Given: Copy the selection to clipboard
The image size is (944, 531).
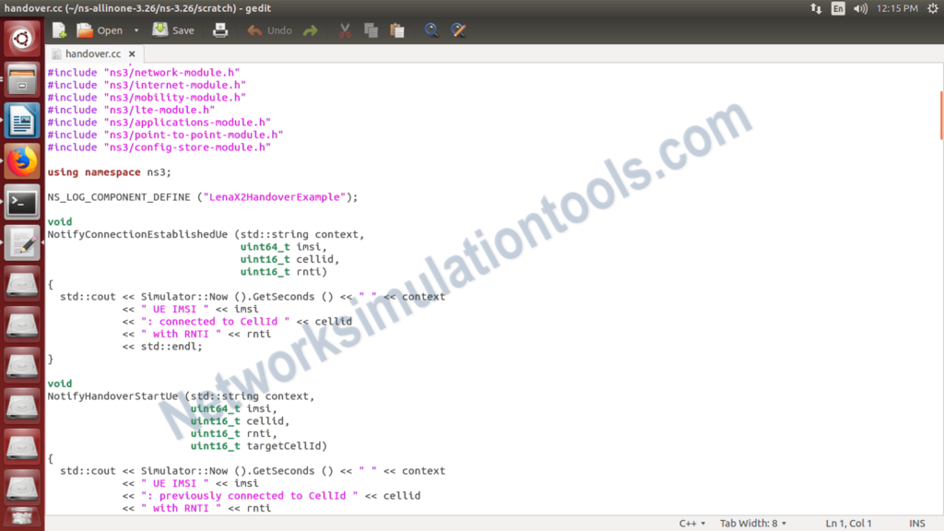Looking at the screenshot, I should (x=370, y=29).
